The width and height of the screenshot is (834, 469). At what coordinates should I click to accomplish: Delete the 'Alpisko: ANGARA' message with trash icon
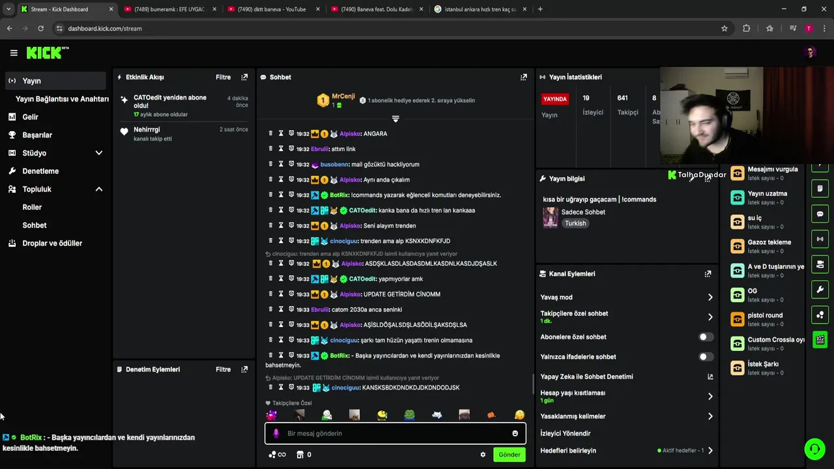(x=270, y=133)
